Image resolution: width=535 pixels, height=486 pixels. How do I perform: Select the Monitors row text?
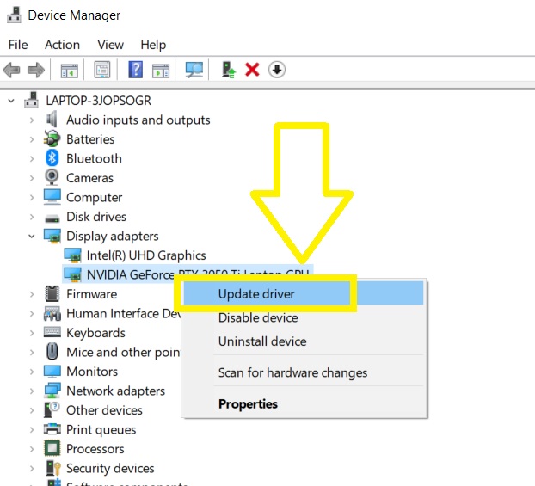coord(92,372)
